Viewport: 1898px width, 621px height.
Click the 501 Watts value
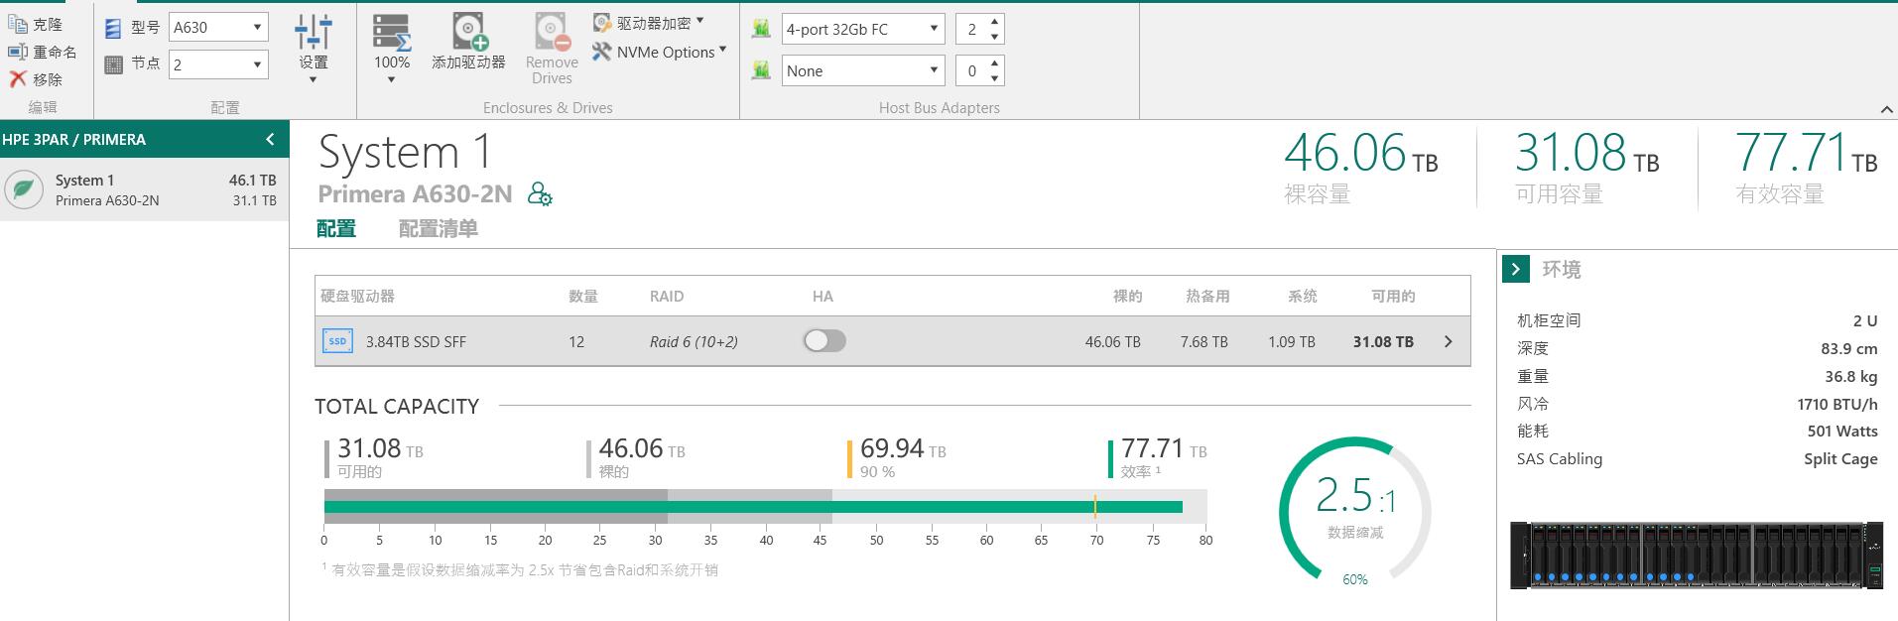[x=1842, y=431]
